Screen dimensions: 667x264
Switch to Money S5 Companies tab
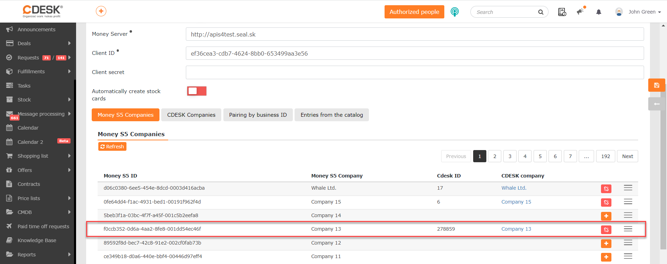pyautogui.click(x=125, y=115)
